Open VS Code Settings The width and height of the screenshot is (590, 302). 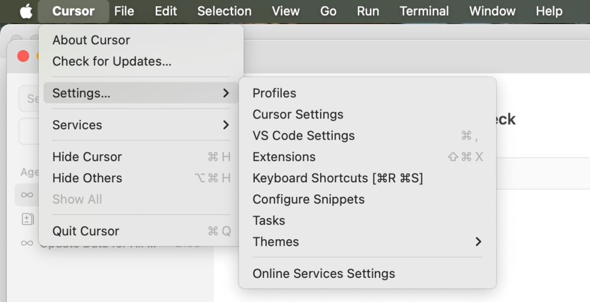[303, 136]
